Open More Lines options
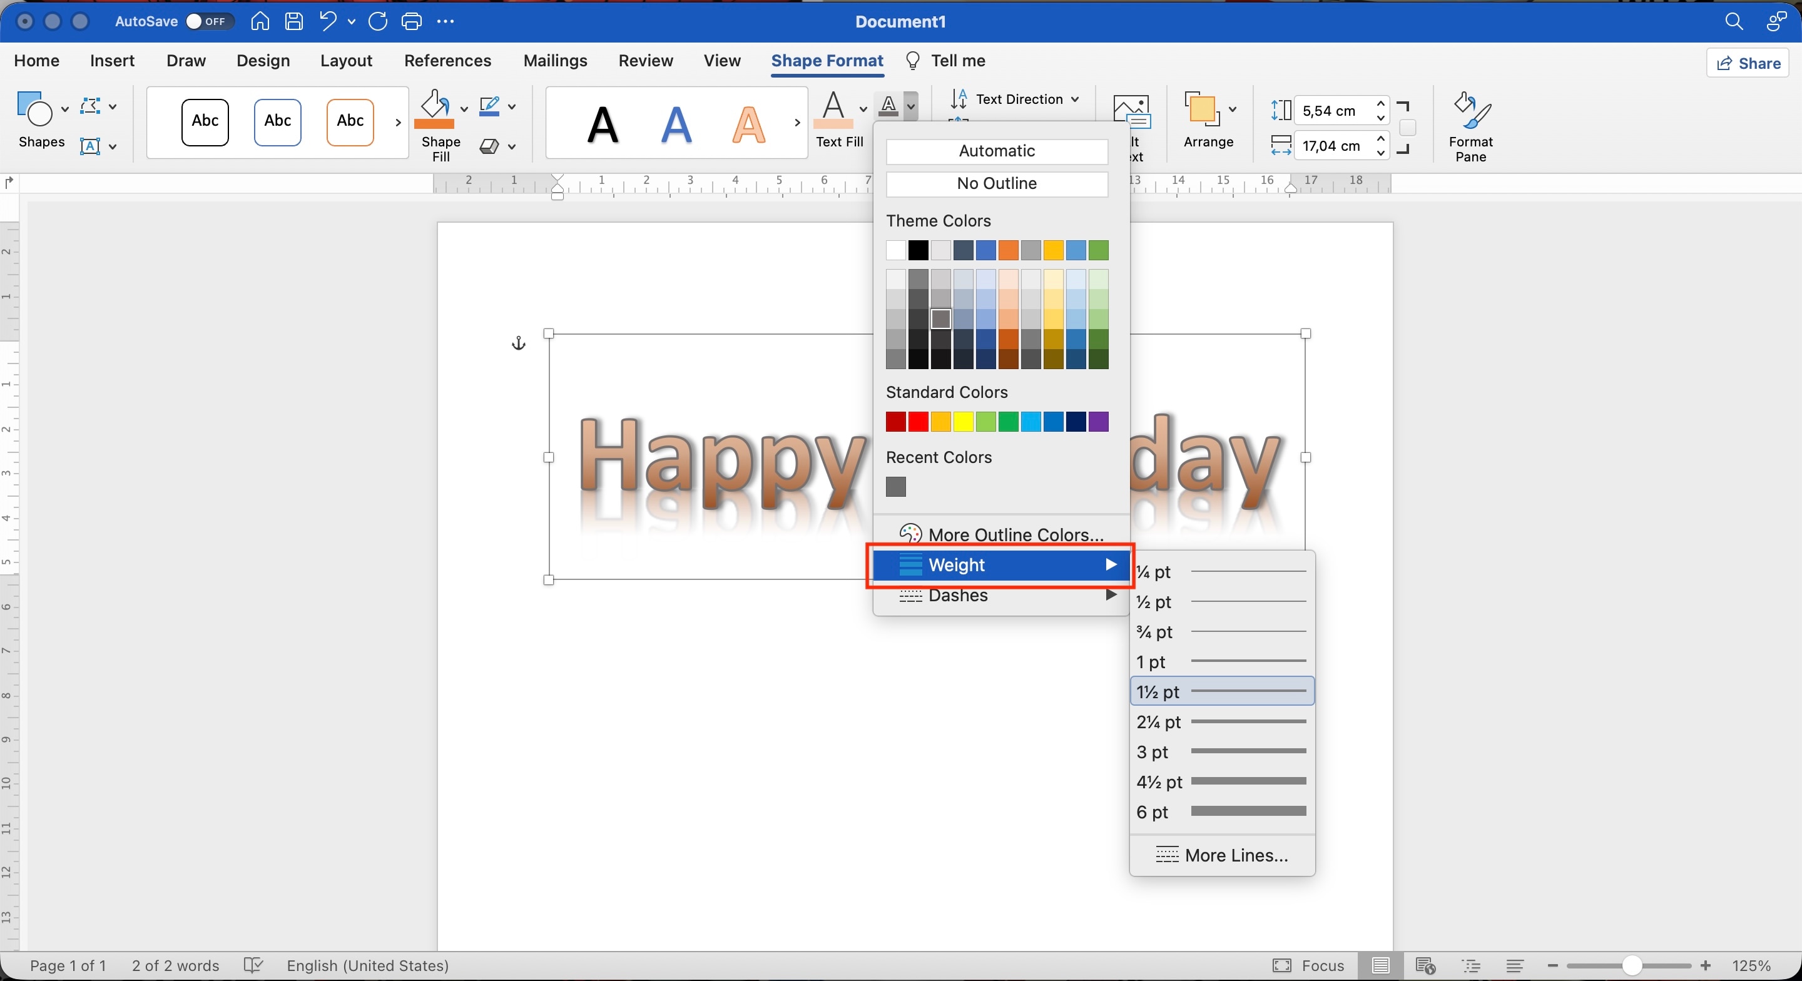 coord(1222,855)
